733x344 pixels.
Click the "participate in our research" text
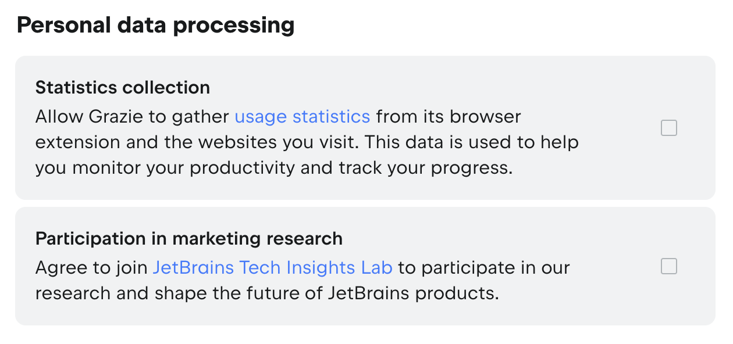[494, 268]
